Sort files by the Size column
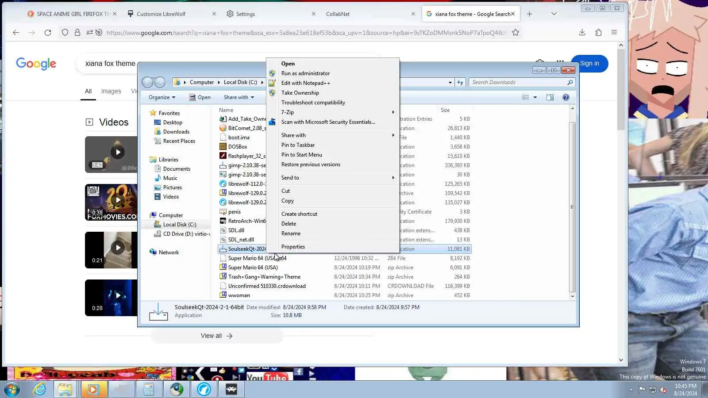Viewport: 708px width, 398px height. (455, 110)
